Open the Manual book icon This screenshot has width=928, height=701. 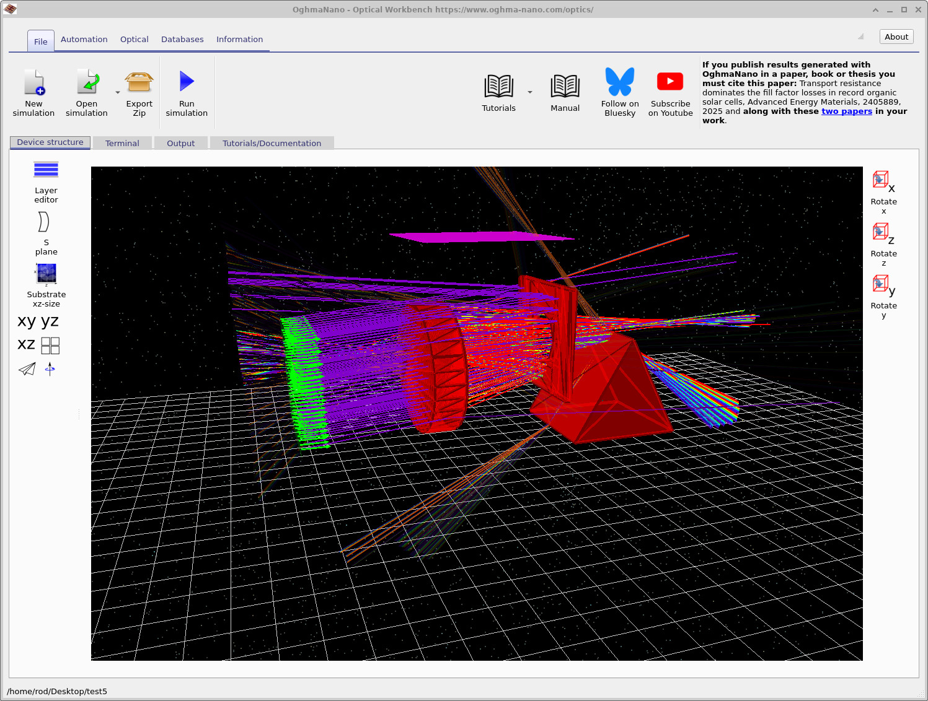pyautogui.click(x=565, y=87)
